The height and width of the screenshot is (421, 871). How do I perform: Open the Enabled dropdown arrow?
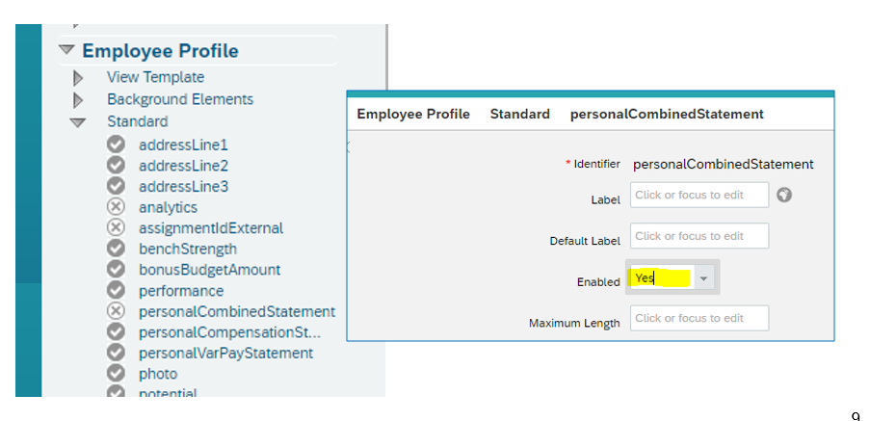[x=703, y=277]
